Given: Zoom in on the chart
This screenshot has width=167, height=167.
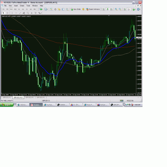Looking at the screenshot, I should [116, 9].
